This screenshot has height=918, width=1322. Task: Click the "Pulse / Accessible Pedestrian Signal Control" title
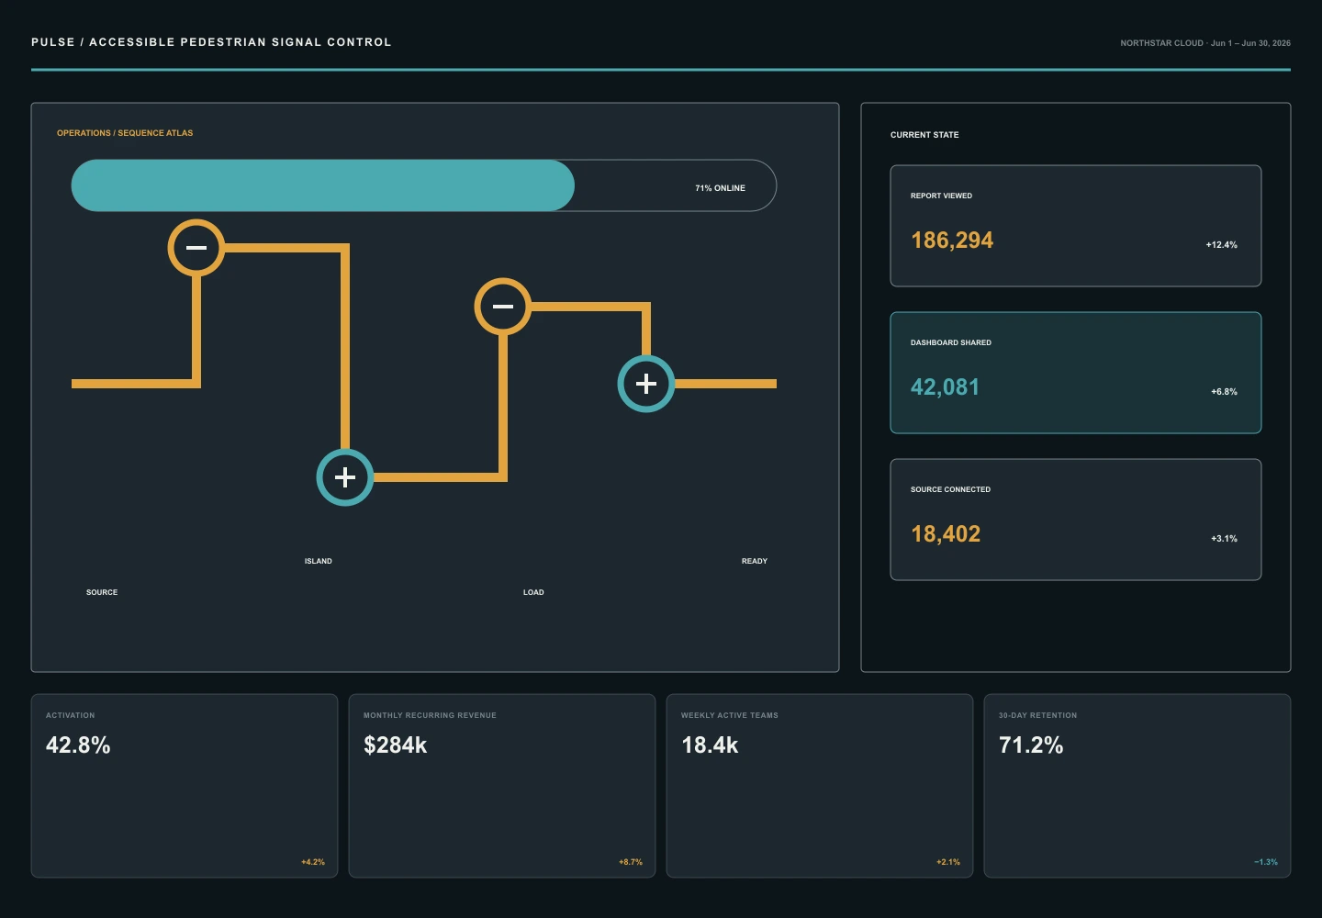[211, 42]
